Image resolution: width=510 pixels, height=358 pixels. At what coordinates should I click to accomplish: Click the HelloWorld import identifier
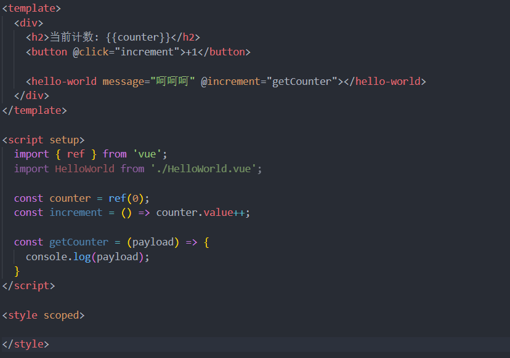point(84,169)
